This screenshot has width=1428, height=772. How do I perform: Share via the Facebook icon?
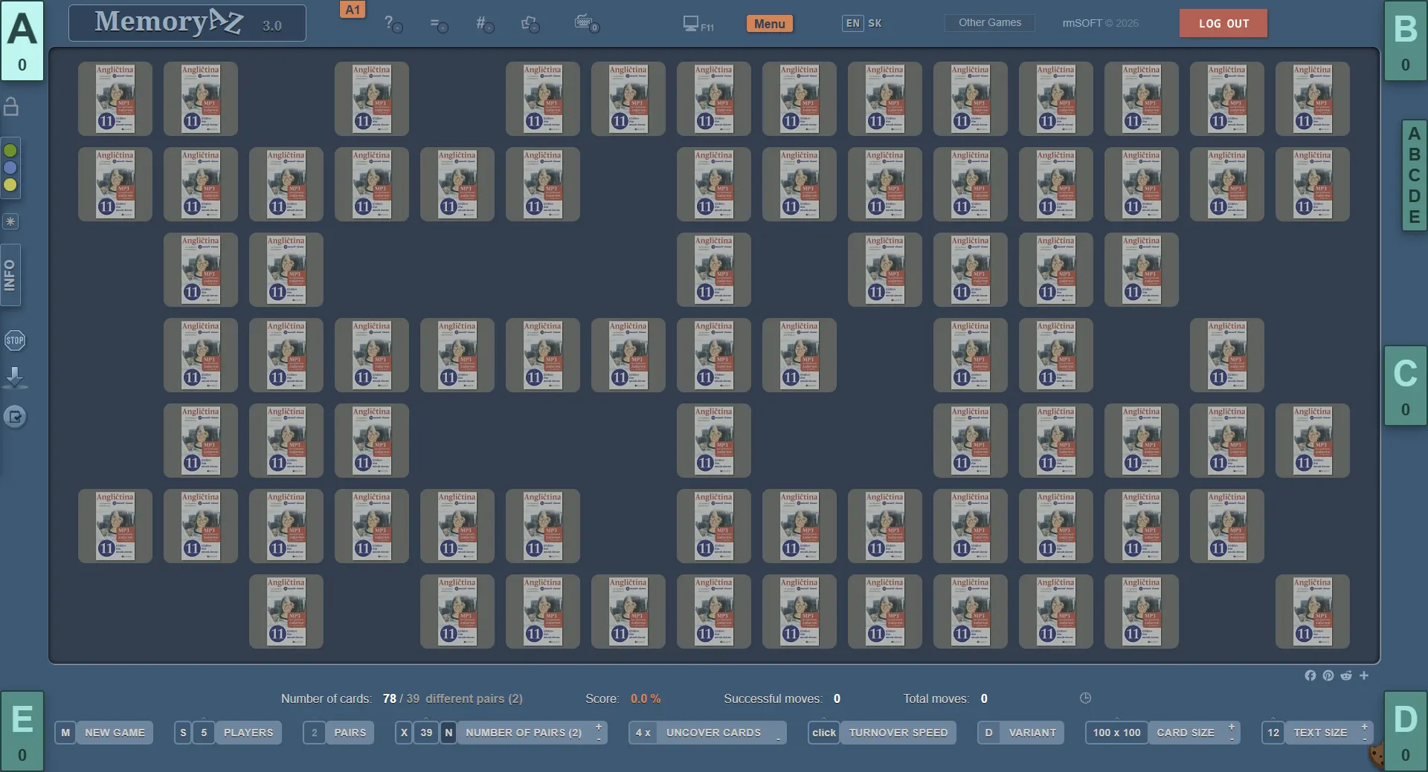1310,675
